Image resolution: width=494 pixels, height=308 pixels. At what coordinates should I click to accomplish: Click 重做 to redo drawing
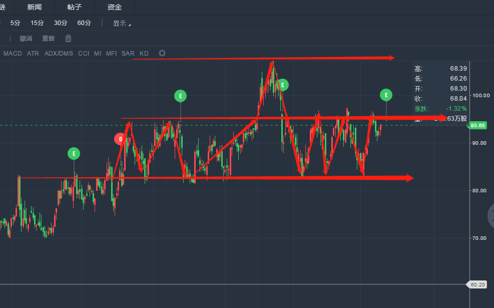point(49,39)
